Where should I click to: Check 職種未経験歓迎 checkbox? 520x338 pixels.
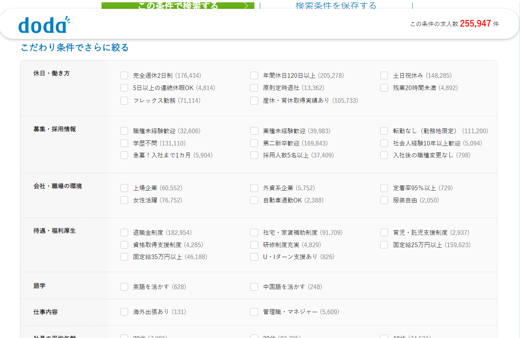pos(124,131)
